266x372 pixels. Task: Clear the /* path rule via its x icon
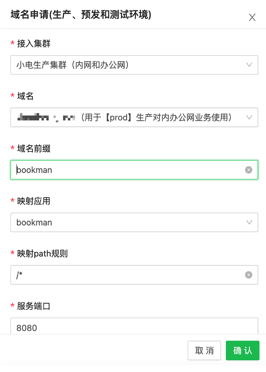coord(248,275)
